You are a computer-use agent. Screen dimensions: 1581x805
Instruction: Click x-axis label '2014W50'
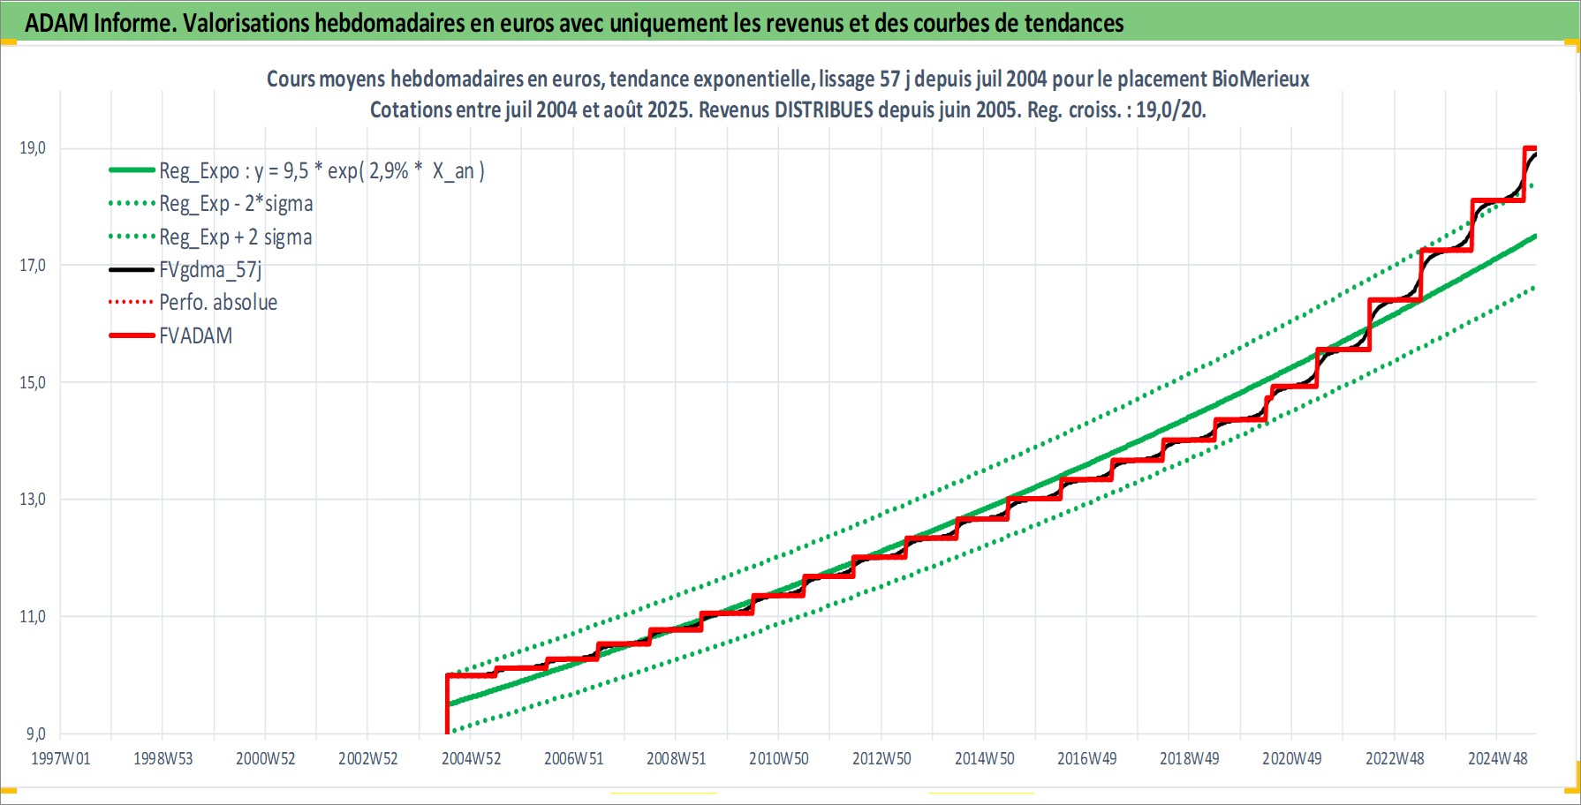(984, 758)
